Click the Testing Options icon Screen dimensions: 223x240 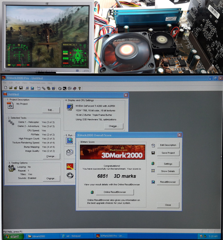[x=12, y=169]
